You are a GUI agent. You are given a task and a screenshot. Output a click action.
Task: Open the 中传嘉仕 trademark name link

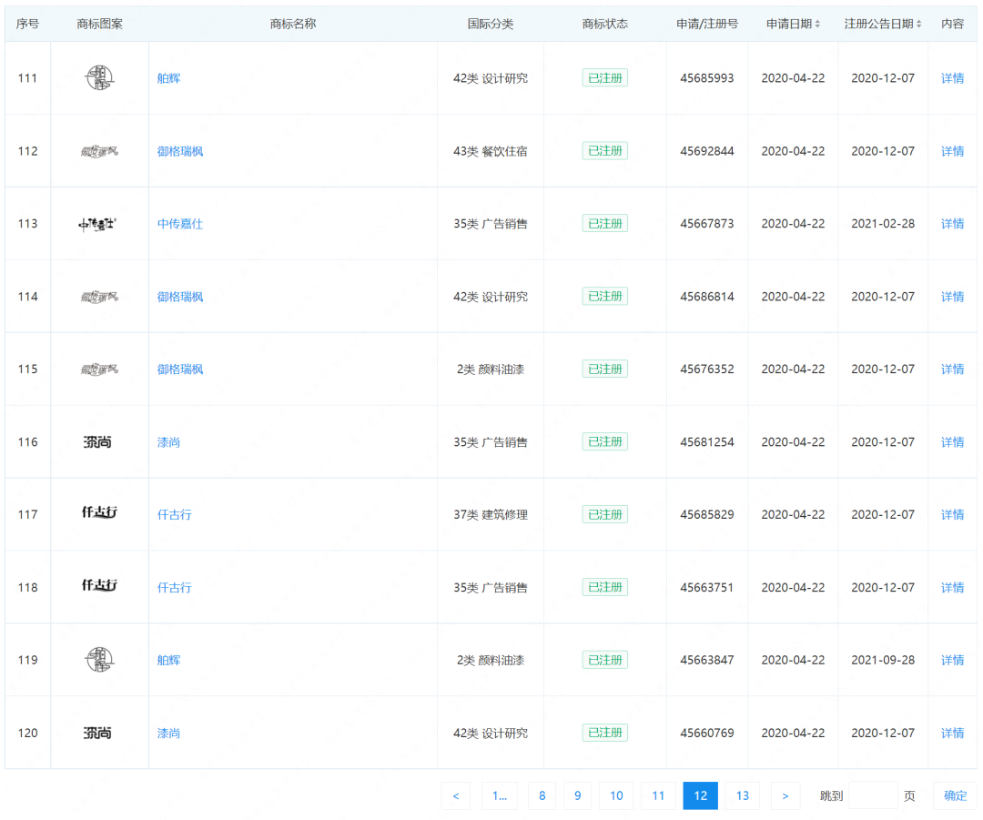(180, 224)
